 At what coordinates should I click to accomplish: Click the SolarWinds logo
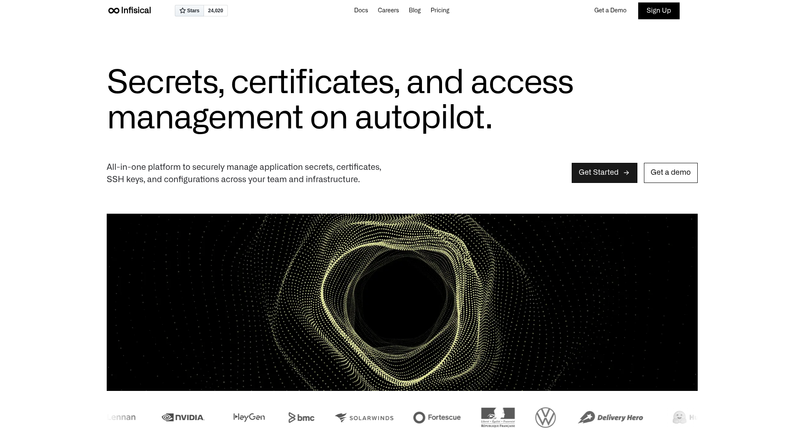click(364, 417)
